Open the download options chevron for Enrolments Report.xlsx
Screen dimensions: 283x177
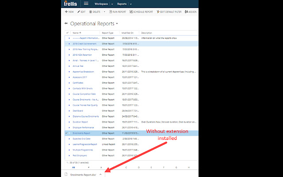coord(100,174)
